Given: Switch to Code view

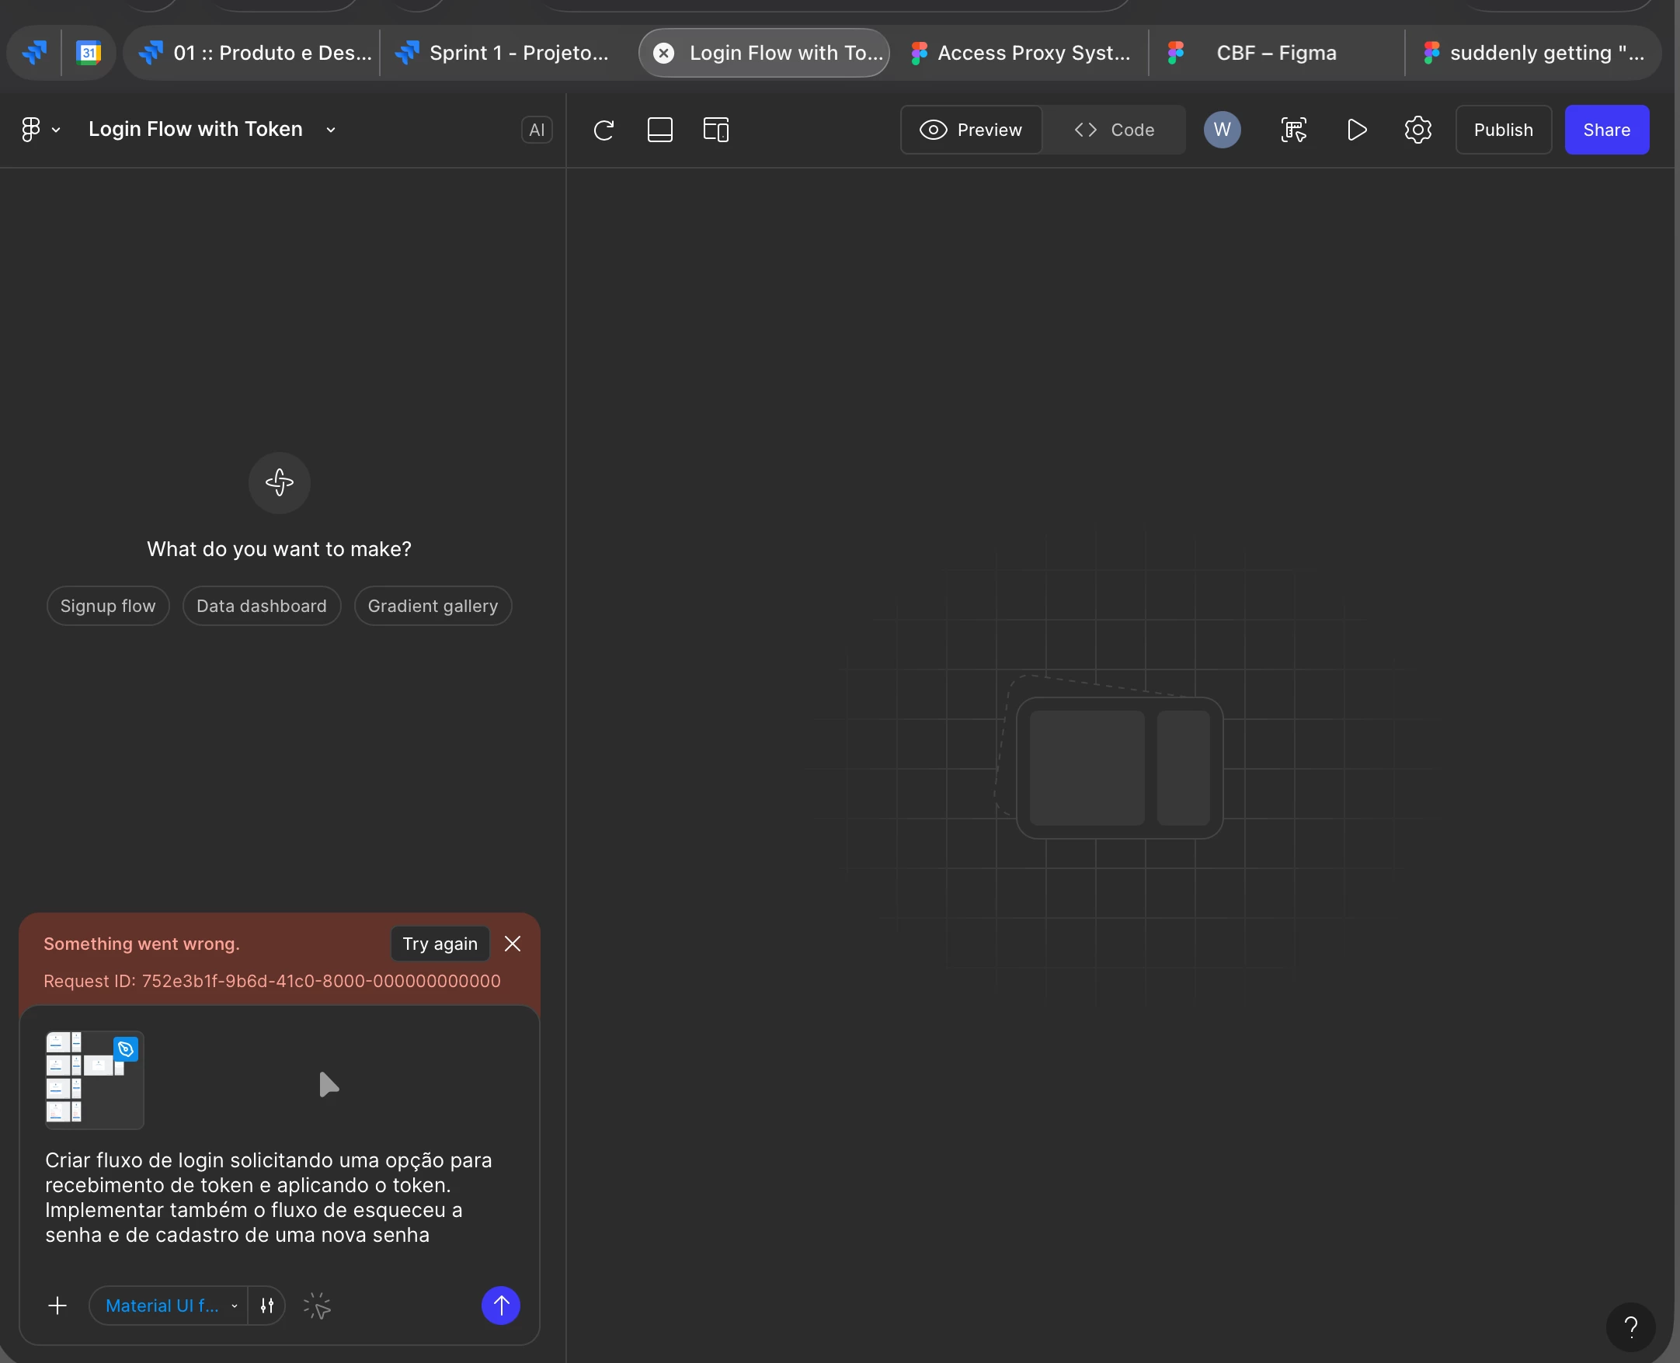Looking at the screenshot, I should coord(1114,130).
